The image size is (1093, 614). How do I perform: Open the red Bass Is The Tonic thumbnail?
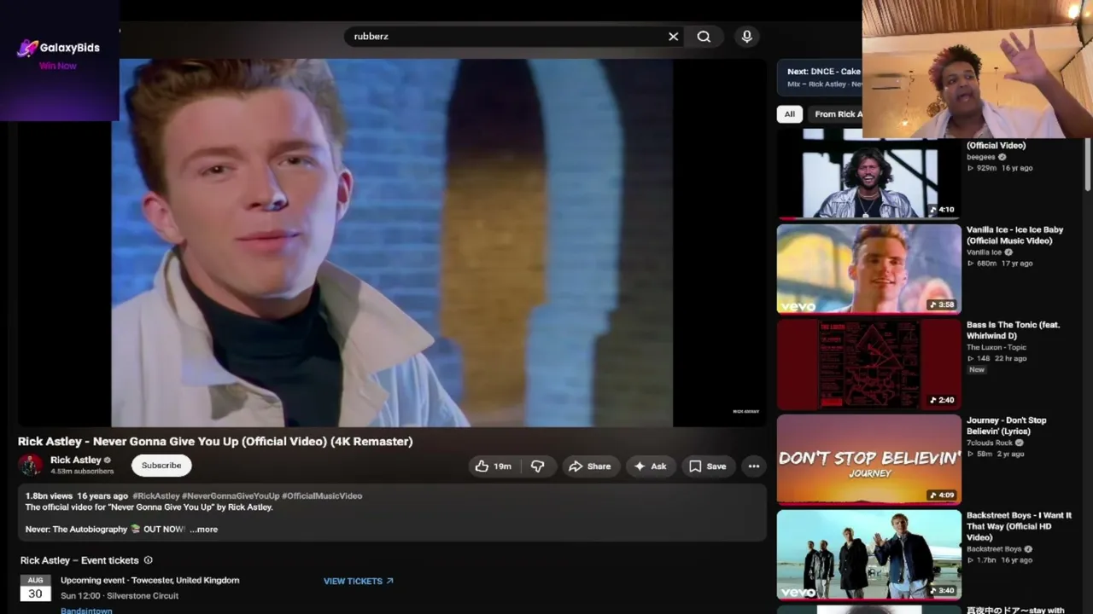pyautogui.click(x=868, y=364)
